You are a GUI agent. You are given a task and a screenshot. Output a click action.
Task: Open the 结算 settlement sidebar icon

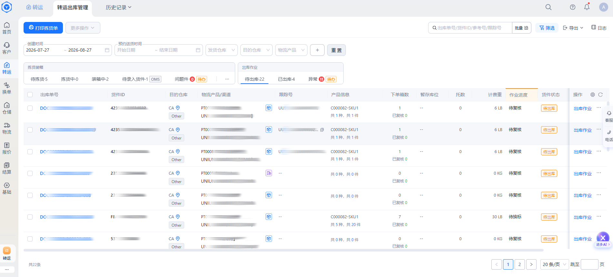pos(7,168)
